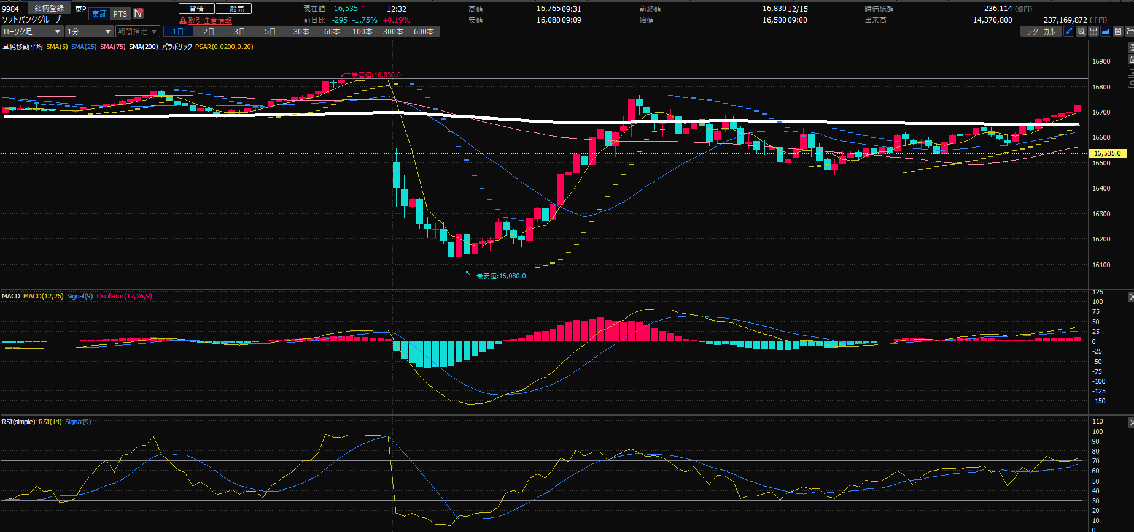This screenshot has width=1134, height=532.
Task: Close the MACD indicator panel
Action: (1130, 297)
